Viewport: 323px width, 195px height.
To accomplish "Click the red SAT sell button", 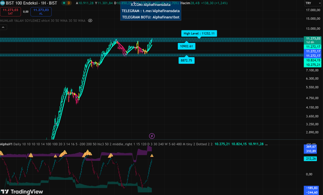I will coord(10,11).
